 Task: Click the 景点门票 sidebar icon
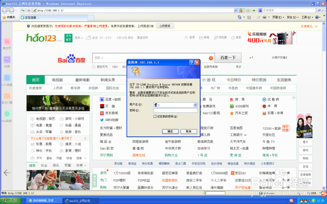tap(7, 96)
